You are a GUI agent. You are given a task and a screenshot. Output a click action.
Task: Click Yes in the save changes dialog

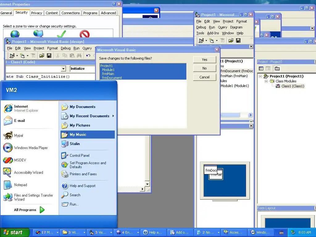point(205,60)
